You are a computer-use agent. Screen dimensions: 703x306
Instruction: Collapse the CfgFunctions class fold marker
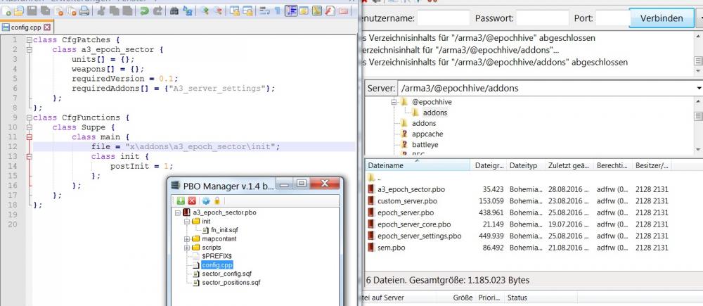(x=28, y=117)
